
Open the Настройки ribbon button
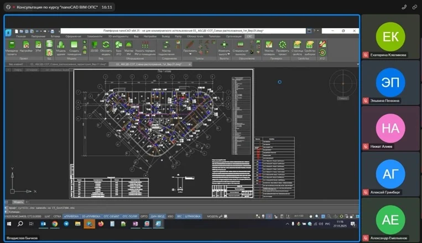pyautogui.click(x=26, y=46)
